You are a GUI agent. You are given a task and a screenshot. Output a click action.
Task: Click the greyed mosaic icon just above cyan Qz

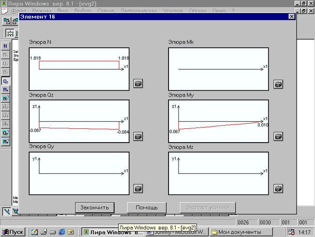coord(6,125)
